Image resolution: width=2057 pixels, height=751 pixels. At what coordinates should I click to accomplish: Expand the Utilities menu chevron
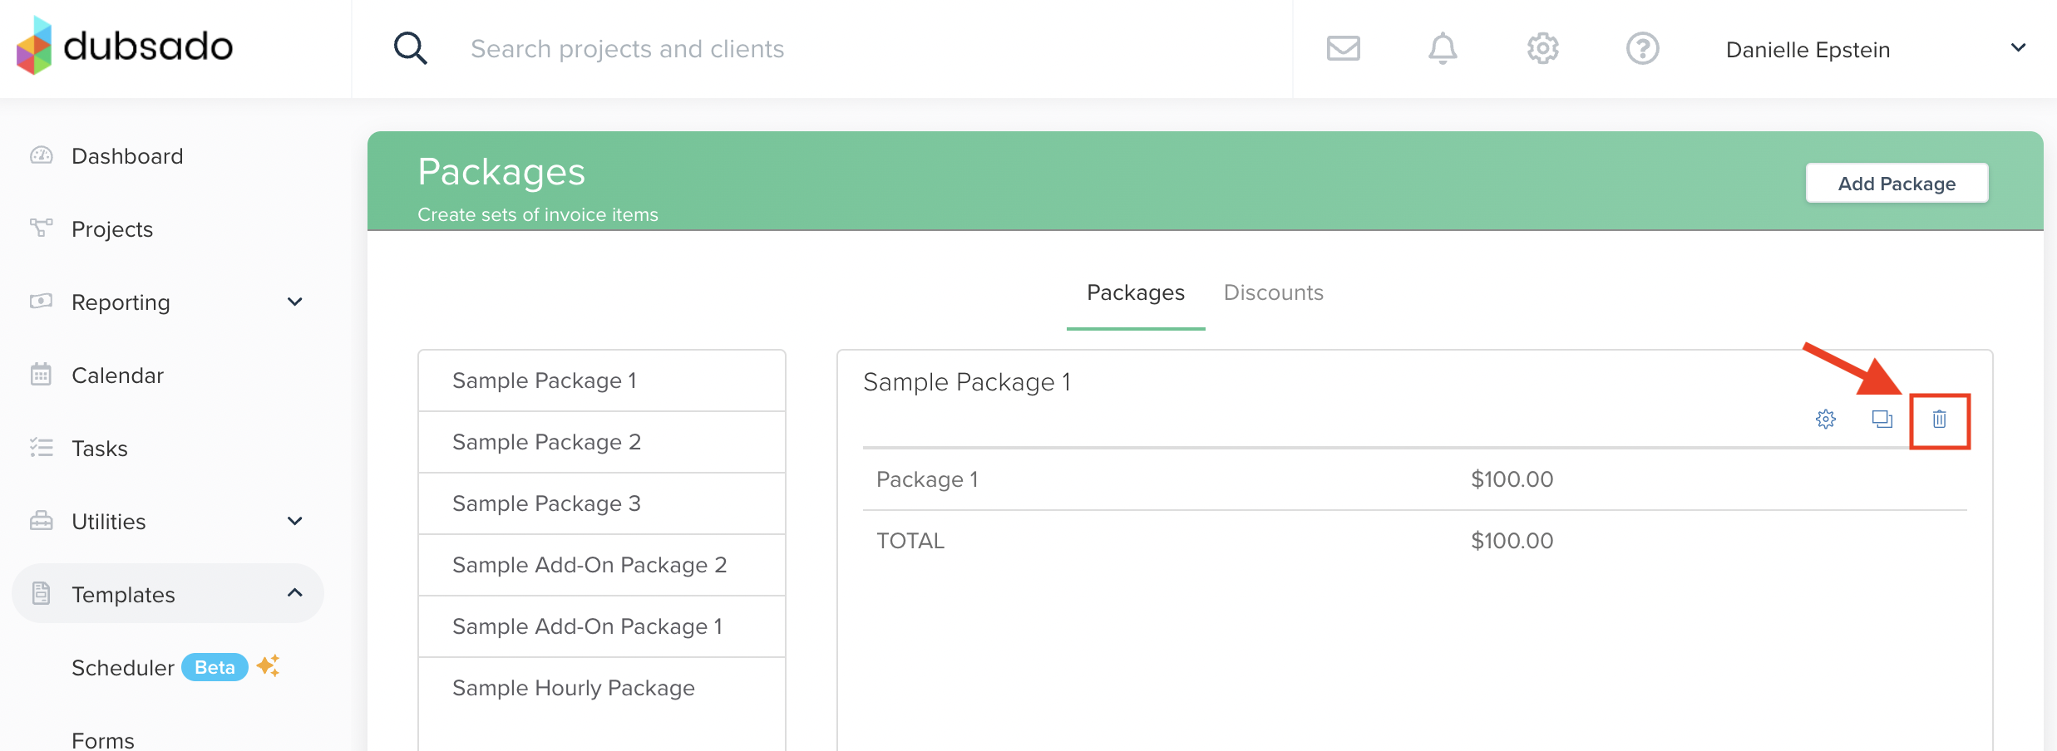click(x=294, y=522)
